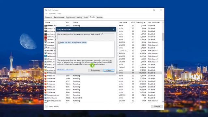Click the Firefox icon for PID 12516

click(x=45, y=90)
